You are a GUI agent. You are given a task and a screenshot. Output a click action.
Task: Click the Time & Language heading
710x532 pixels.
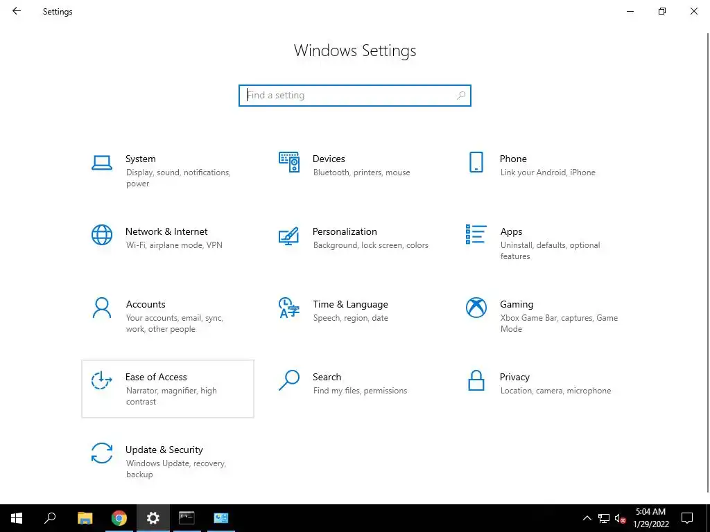click(x=350, y=305)
